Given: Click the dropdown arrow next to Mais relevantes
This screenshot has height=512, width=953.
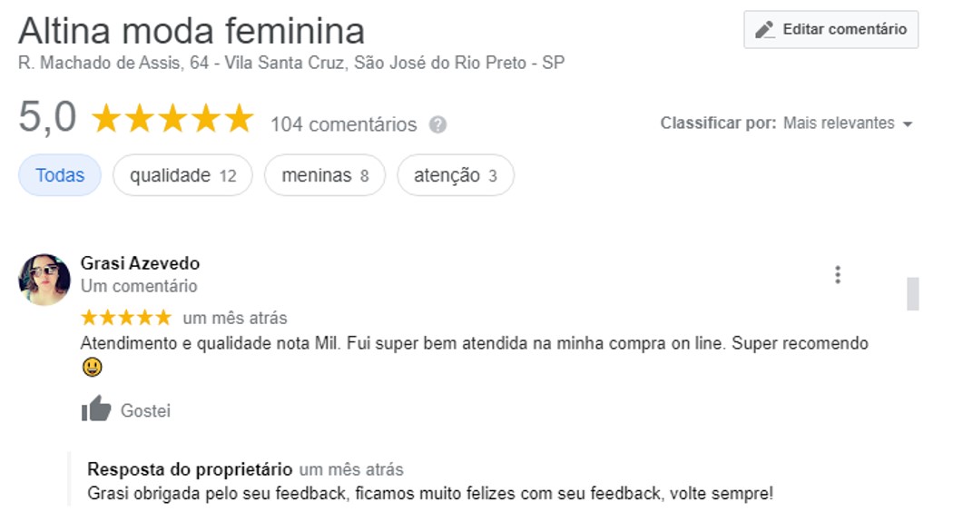Looking at the screenshot, I should tap(908, 124).
